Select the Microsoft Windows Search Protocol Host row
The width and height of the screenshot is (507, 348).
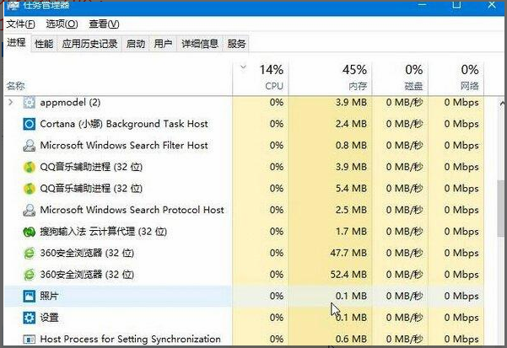pos(132,210)
